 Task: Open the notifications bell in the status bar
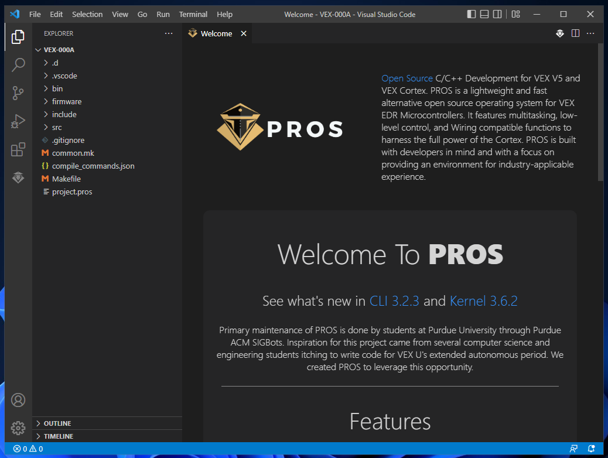tap(592, 449)
